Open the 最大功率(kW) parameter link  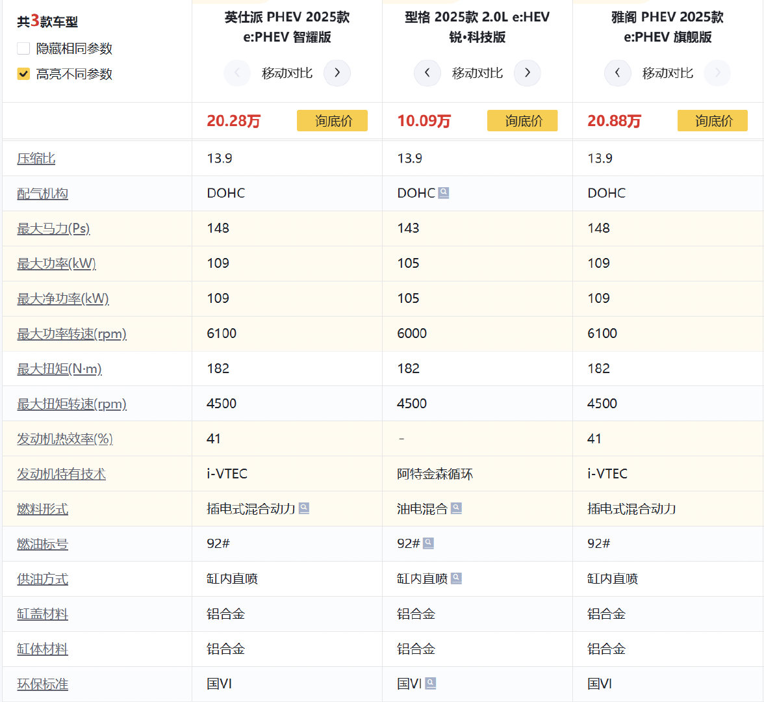tap(57, 264)
